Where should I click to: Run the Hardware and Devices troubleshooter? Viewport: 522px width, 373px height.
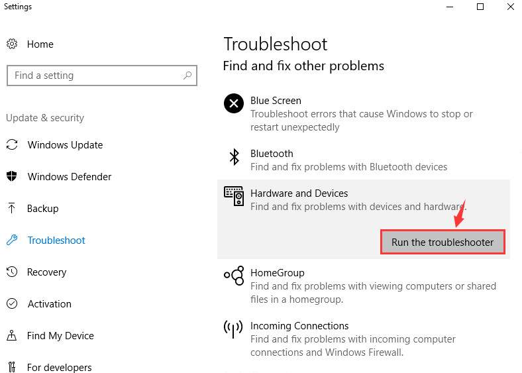pyautogui.click(x=443, y=242)
